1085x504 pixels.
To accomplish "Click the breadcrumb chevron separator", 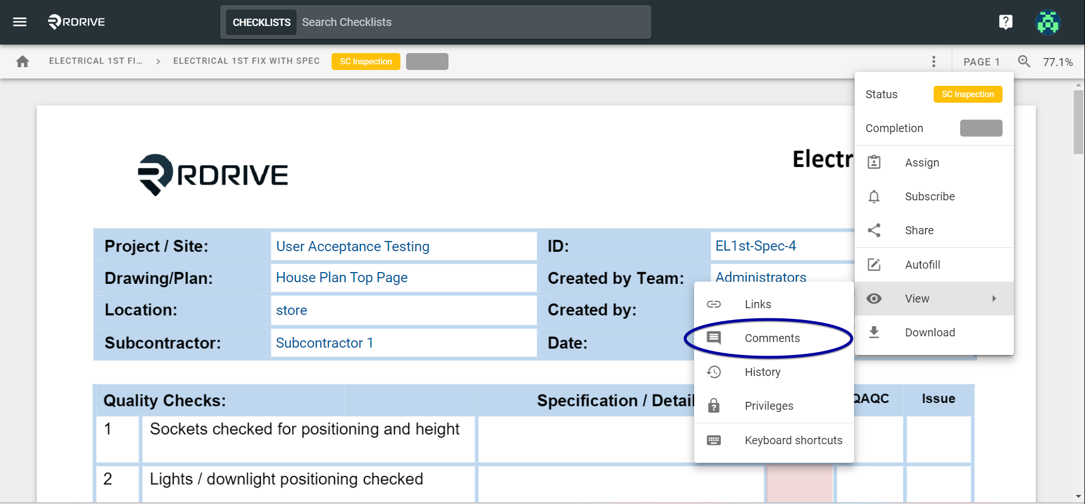I will tap(158, 62).
